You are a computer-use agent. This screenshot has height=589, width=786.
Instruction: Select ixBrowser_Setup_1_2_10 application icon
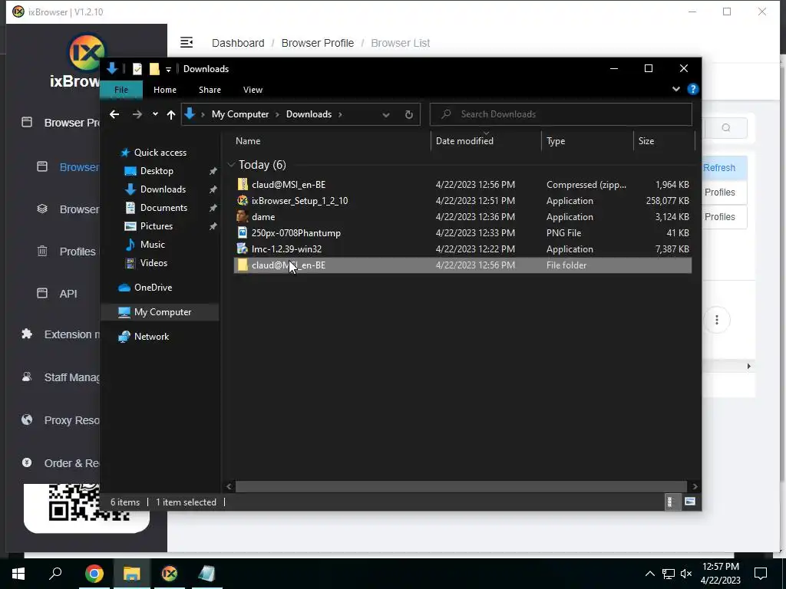[243, 201]
